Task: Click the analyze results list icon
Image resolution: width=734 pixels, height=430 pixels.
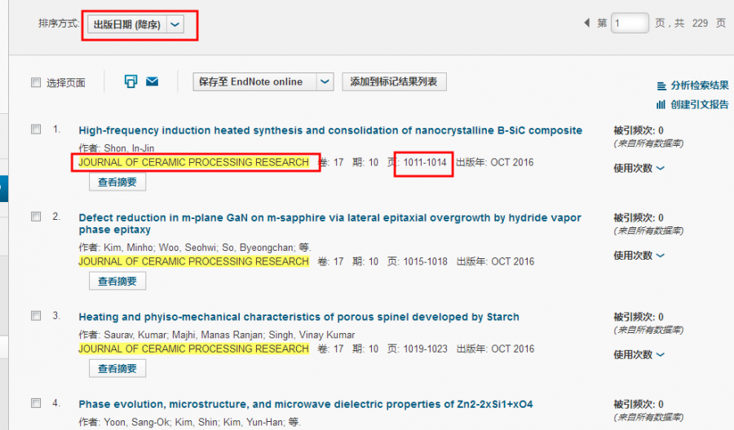Action: 661,86
